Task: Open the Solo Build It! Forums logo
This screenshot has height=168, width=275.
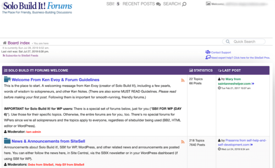Action: pyautogui.click(x=37, y=8)
